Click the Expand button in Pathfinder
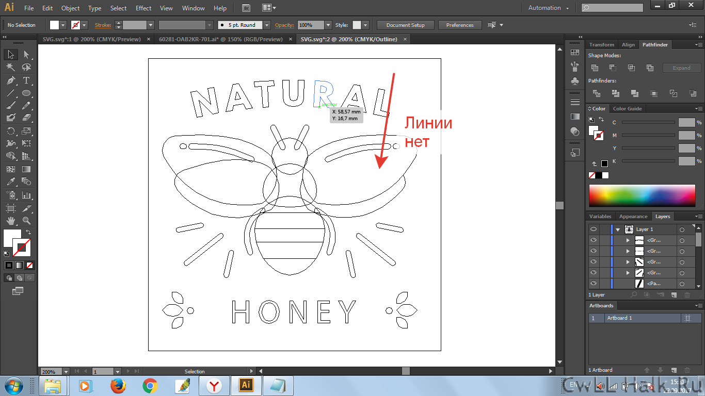Viewport: 705px width, 396px height. coord(681,68)
